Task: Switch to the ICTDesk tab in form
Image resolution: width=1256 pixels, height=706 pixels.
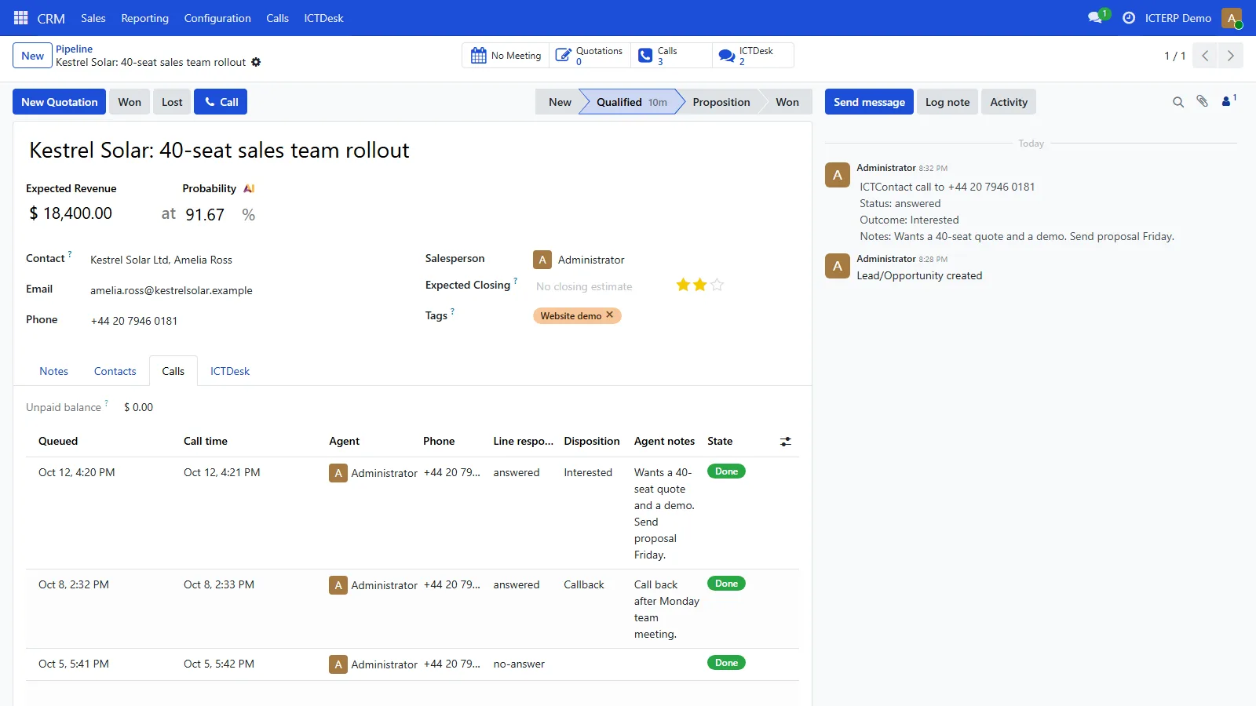Action: pos(229,371)
